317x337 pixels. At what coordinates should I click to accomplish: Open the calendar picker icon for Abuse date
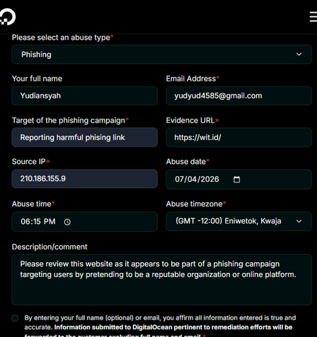237,179
